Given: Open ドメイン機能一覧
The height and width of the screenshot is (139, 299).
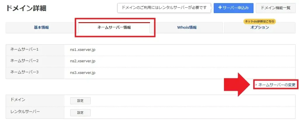Looking at the screenshot, I should coord(275,8).
